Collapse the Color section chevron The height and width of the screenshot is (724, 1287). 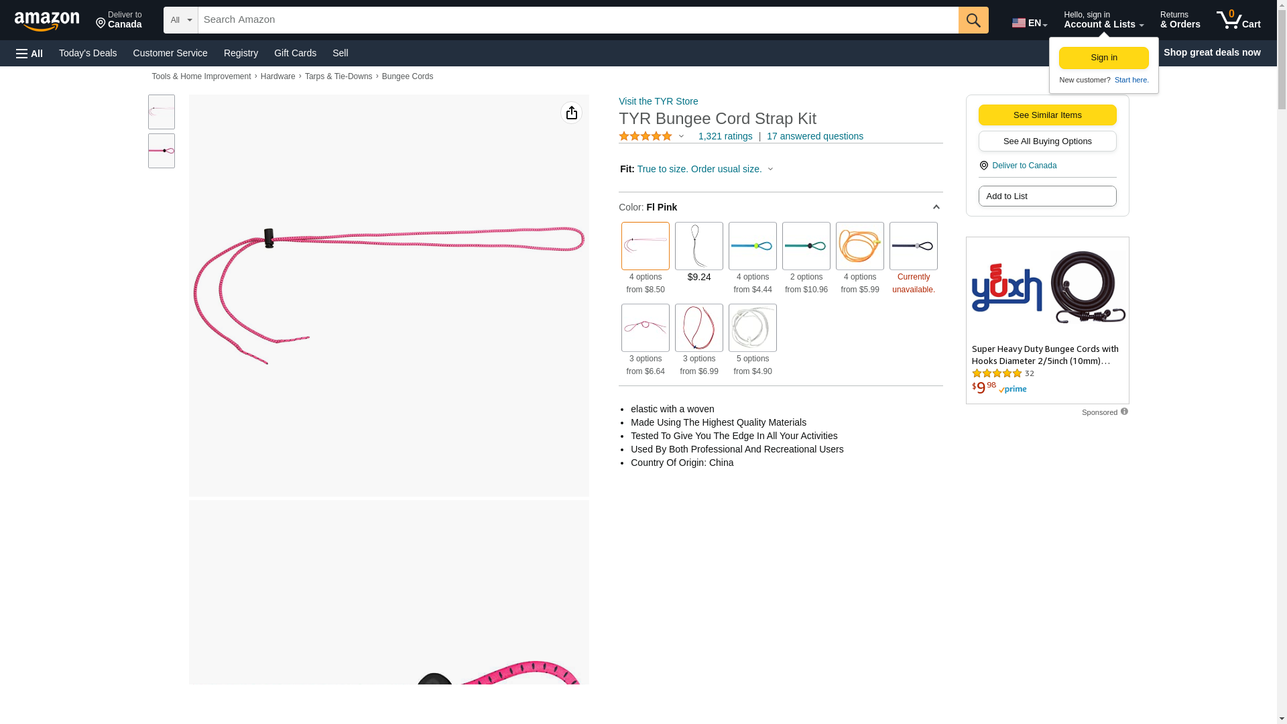tap(936, 207)
